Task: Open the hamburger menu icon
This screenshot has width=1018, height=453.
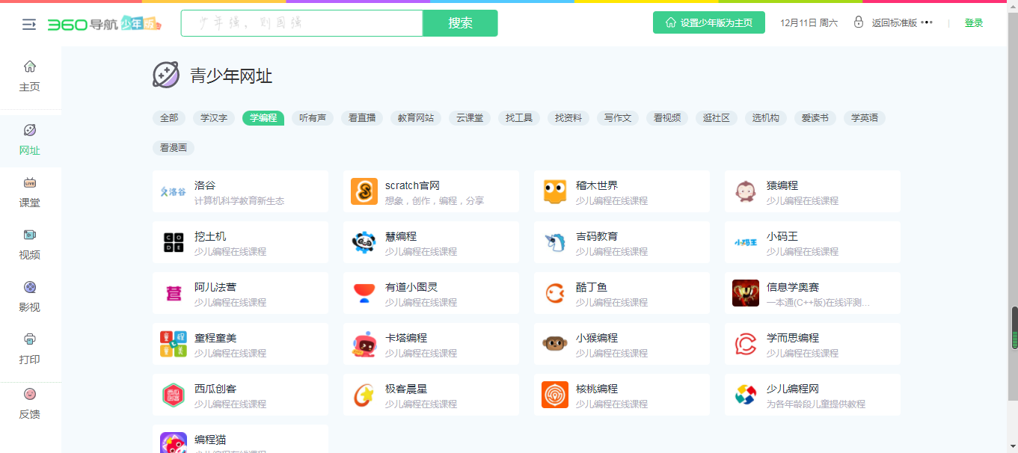Action: [x=29, y=25]
